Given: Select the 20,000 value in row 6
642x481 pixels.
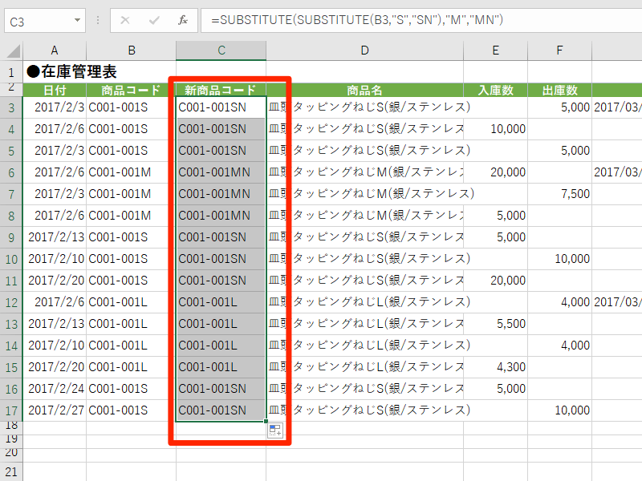Looking at the screenshot, I should coord(495,172).
